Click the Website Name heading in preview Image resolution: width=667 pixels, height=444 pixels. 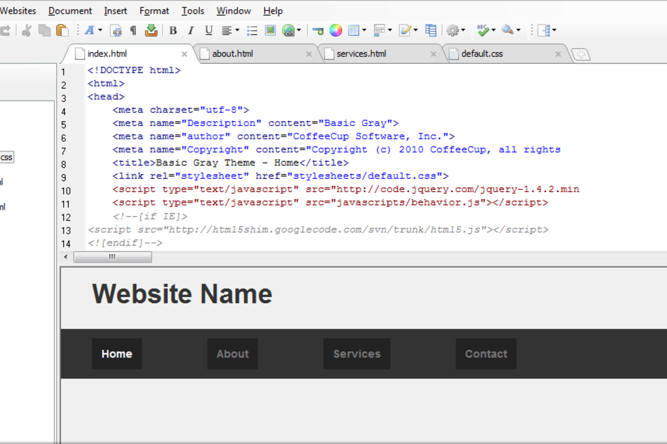182,294
